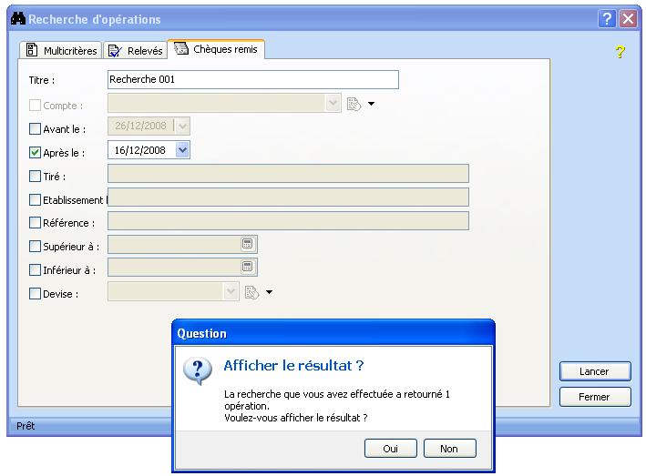Uncheck the Après le checkbox
Screen dimensions: 646x476
point(36,152)
